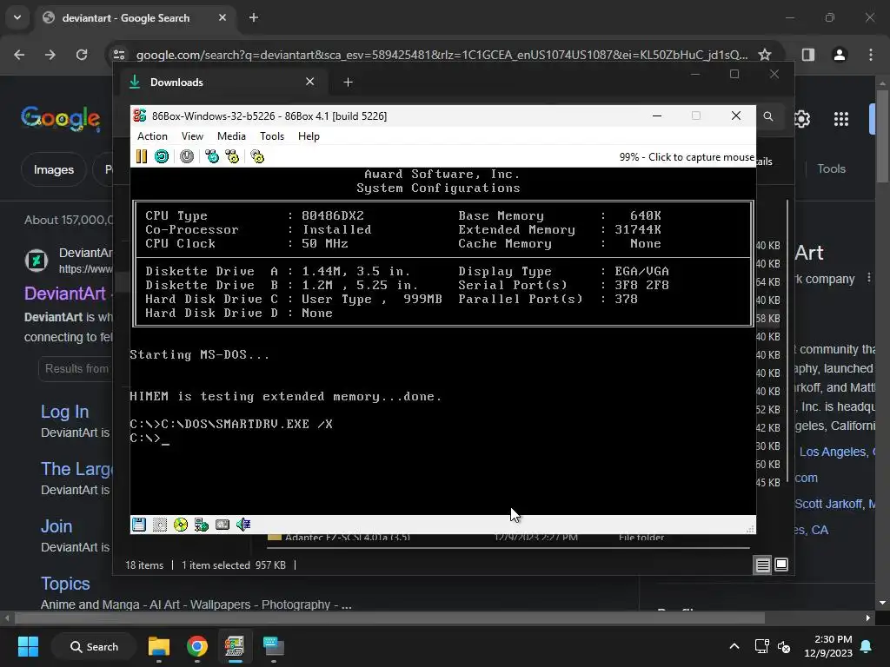Open the notification bell in system tray
Image resolution: width=890 pixels, height=667 pixels.
[x=867, y=646]
